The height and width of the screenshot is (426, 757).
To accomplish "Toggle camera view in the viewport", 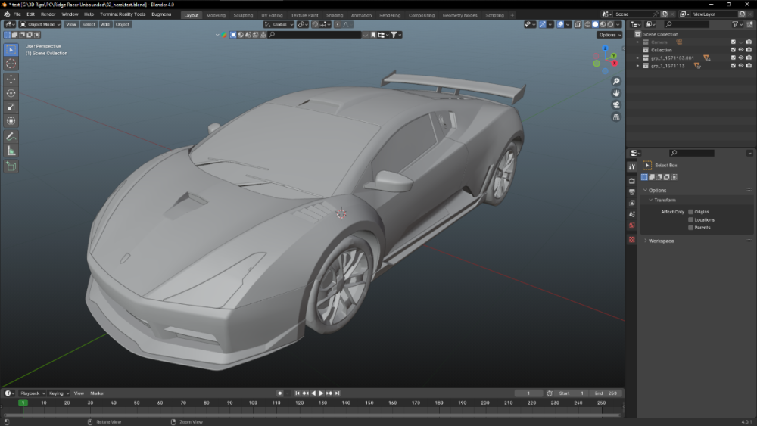I will (616, 104).
